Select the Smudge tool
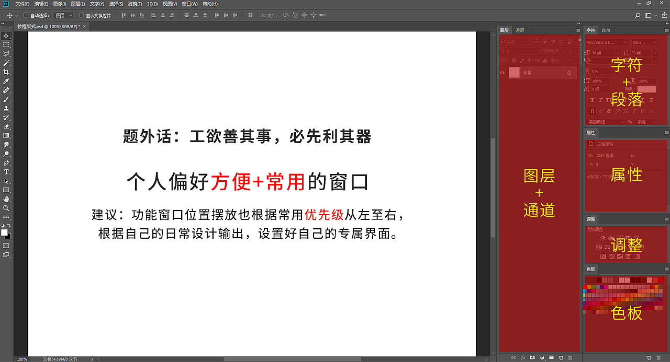 (x=6, y=145)
